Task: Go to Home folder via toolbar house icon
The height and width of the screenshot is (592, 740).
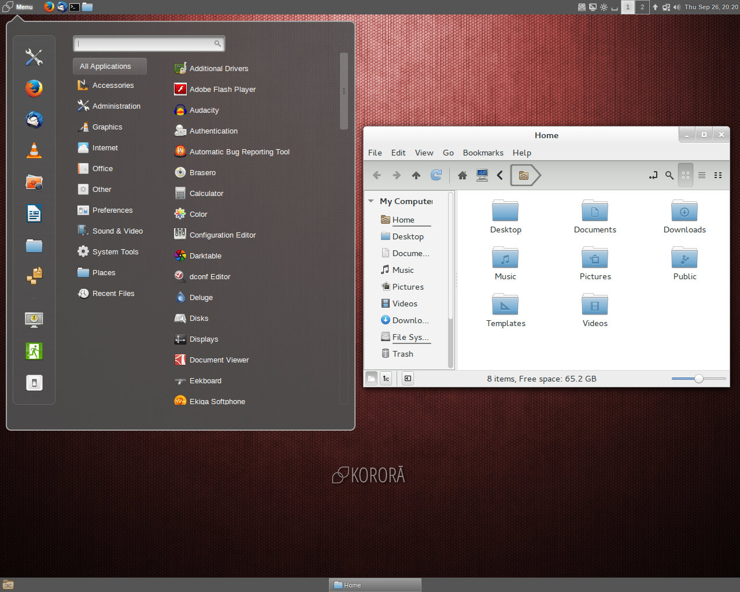Action: (462, 175)
